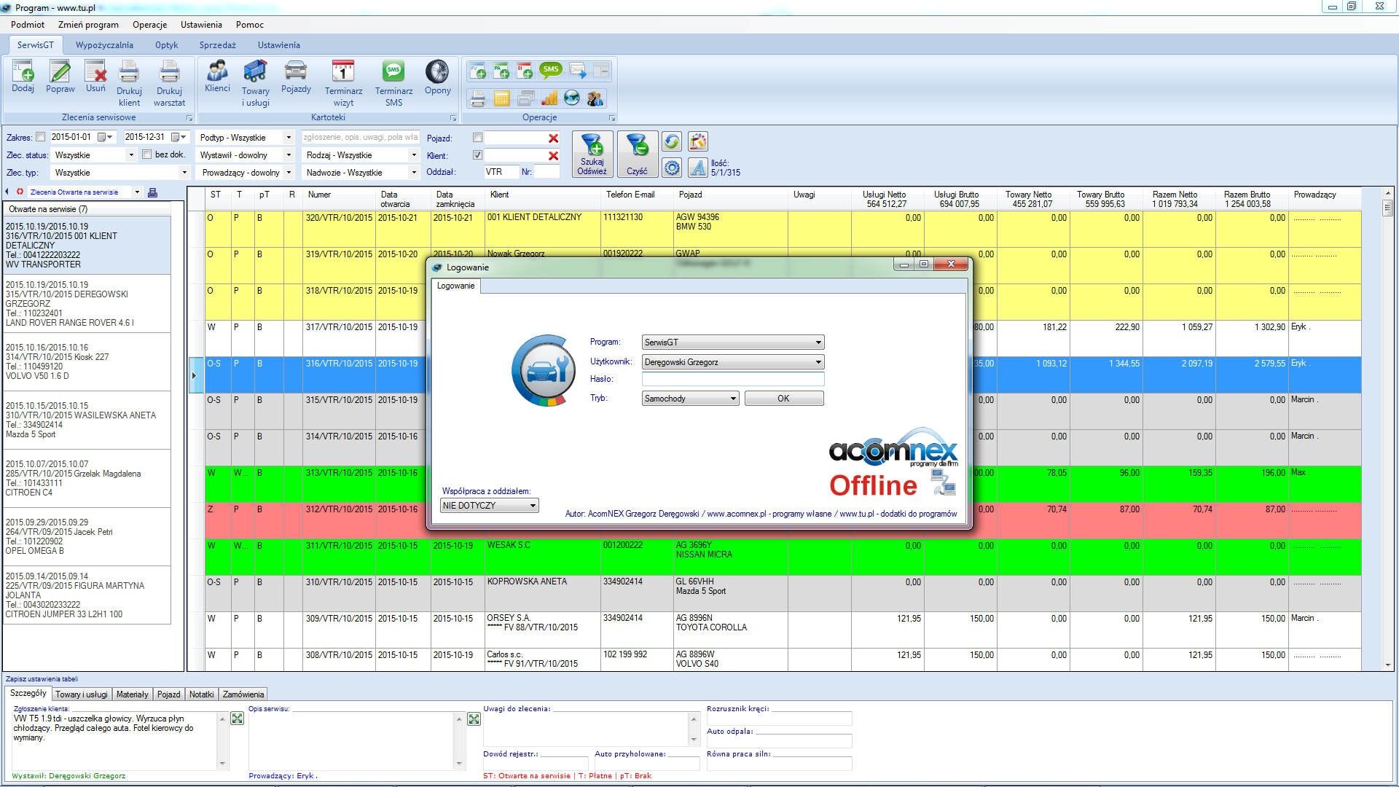This screenshot has width=1399, height=787.
Task: Switch to the Wypożyczalnia tab
Action: point(104,45)
